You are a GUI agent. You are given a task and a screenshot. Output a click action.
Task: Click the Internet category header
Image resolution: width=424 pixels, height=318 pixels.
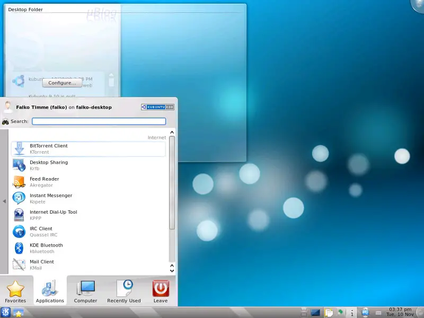click(x=157, y=138)
